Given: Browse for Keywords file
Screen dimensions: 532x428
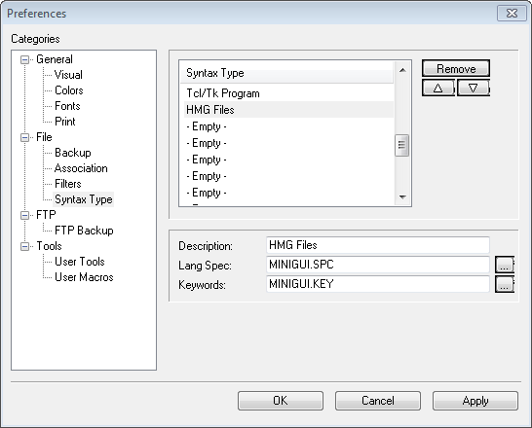Looking at the screenshot, I should coord(504,284).
